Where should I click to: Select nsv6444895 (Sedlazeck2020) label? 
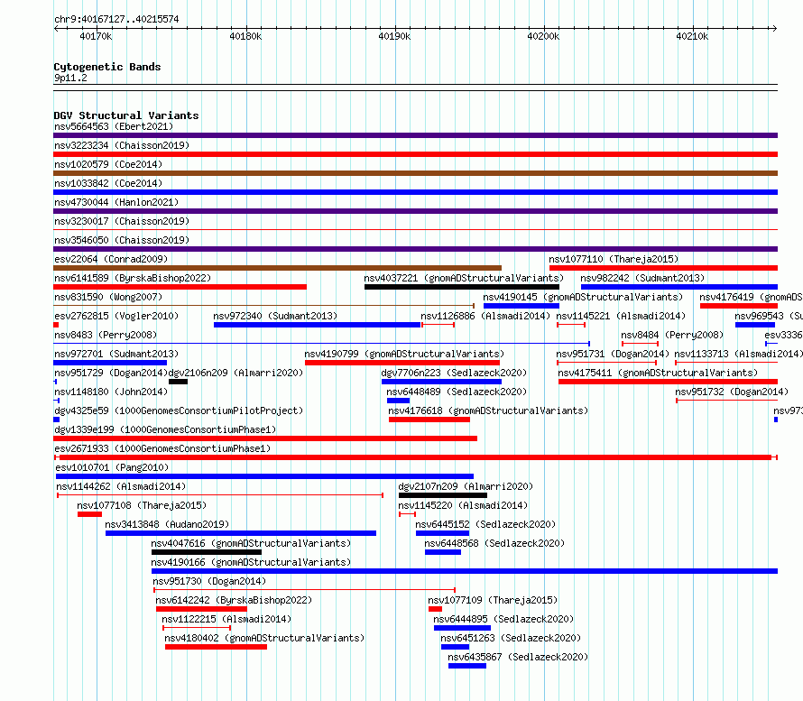pyautogui.click(x=503, y=619)
